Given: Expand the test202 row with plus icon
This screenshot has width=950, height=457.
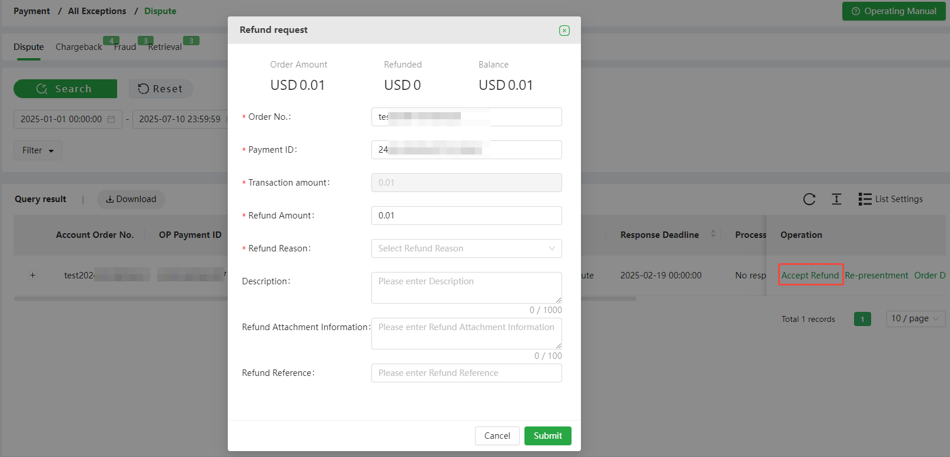Looking at the screenshot, I should coord(33,275).
